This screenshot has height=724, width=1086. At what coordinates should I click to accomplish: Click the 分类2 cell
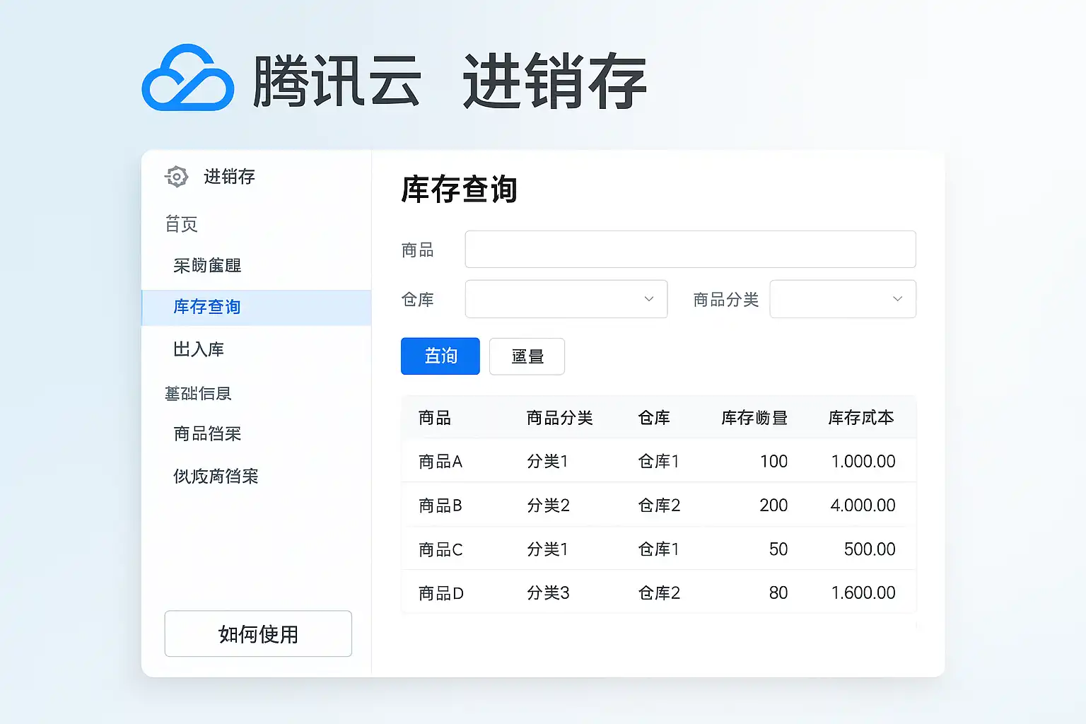pos(548,506)
